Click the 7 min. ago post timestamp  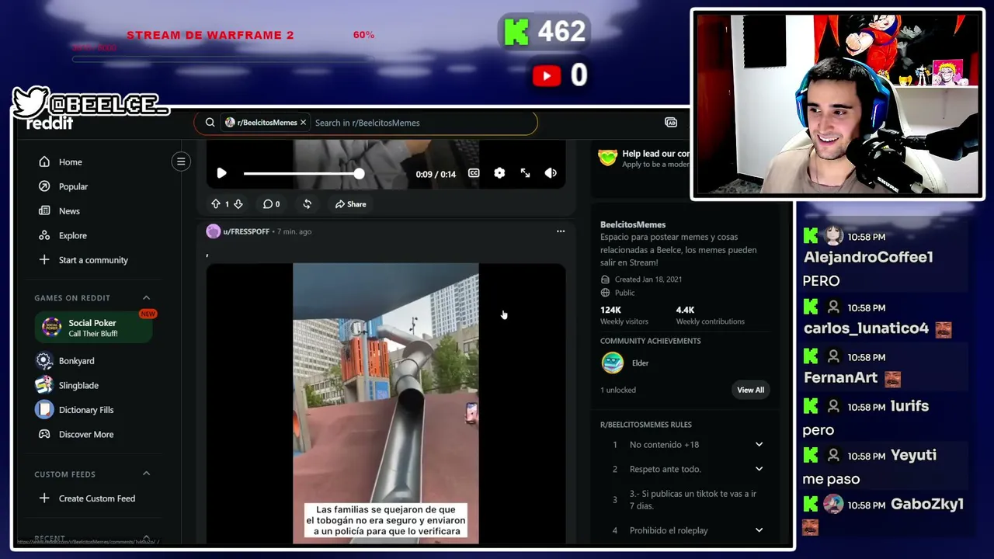pyautogui.click(x=294, y=231)
